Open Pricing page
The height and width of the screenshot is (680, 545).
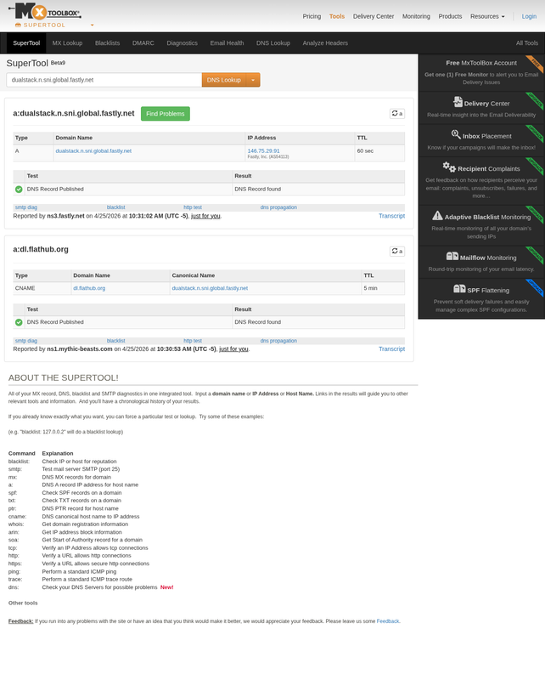[312, 16]
